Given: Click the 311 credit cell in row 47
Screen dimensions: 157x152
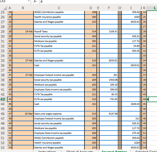Looking at the screenshot, I should pyautogui.click(x=131, y=119).
